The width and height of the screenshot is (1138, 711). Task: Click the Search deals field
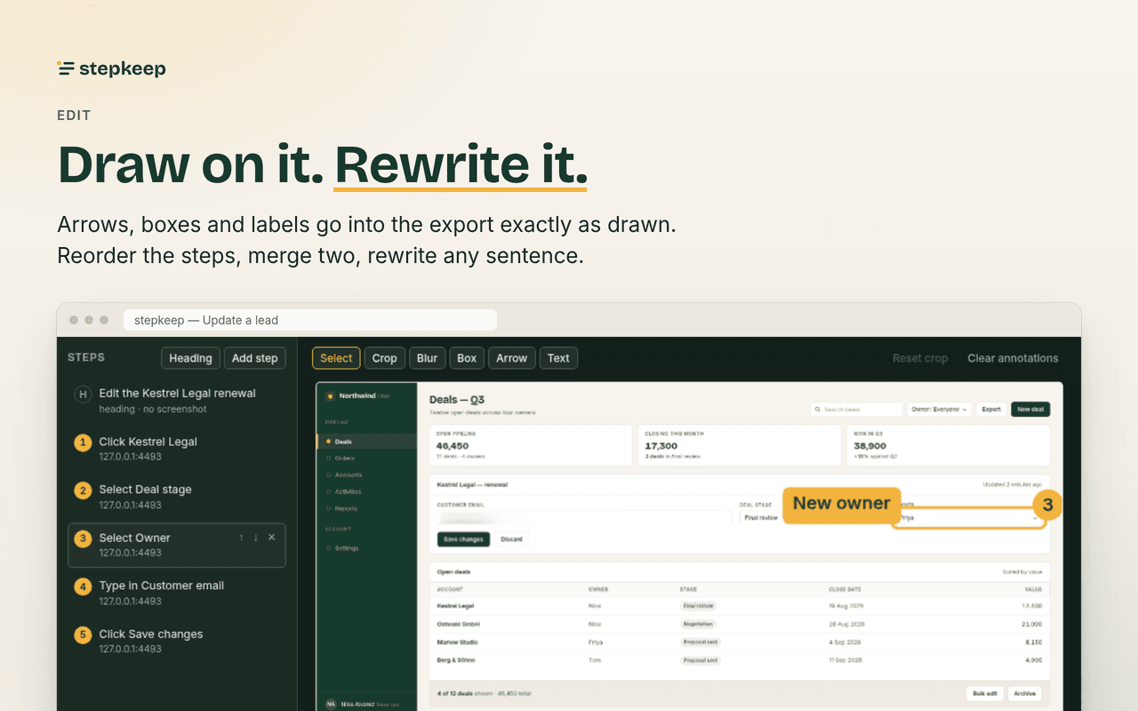click(x=856, y=410)
